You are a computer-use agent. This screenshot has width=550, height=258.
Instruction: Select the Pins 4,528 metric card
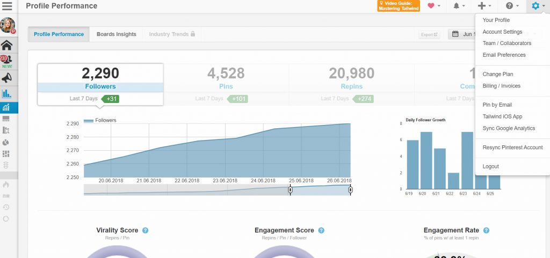point(226,78)
